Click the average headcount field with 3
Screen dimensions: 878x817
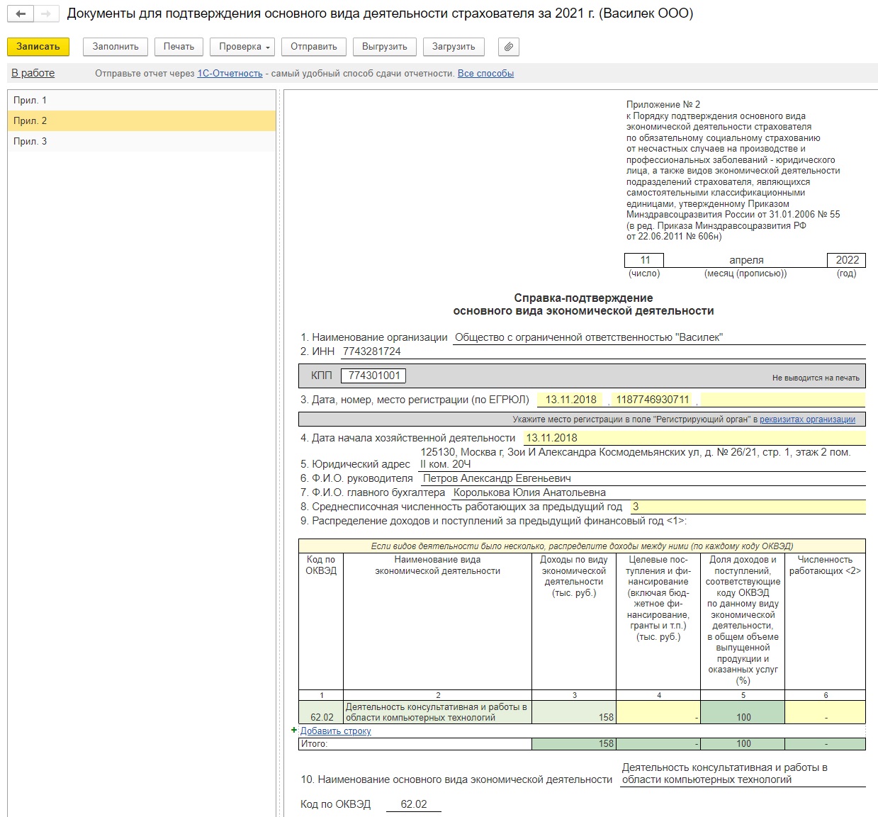click(x=747, y=507)
